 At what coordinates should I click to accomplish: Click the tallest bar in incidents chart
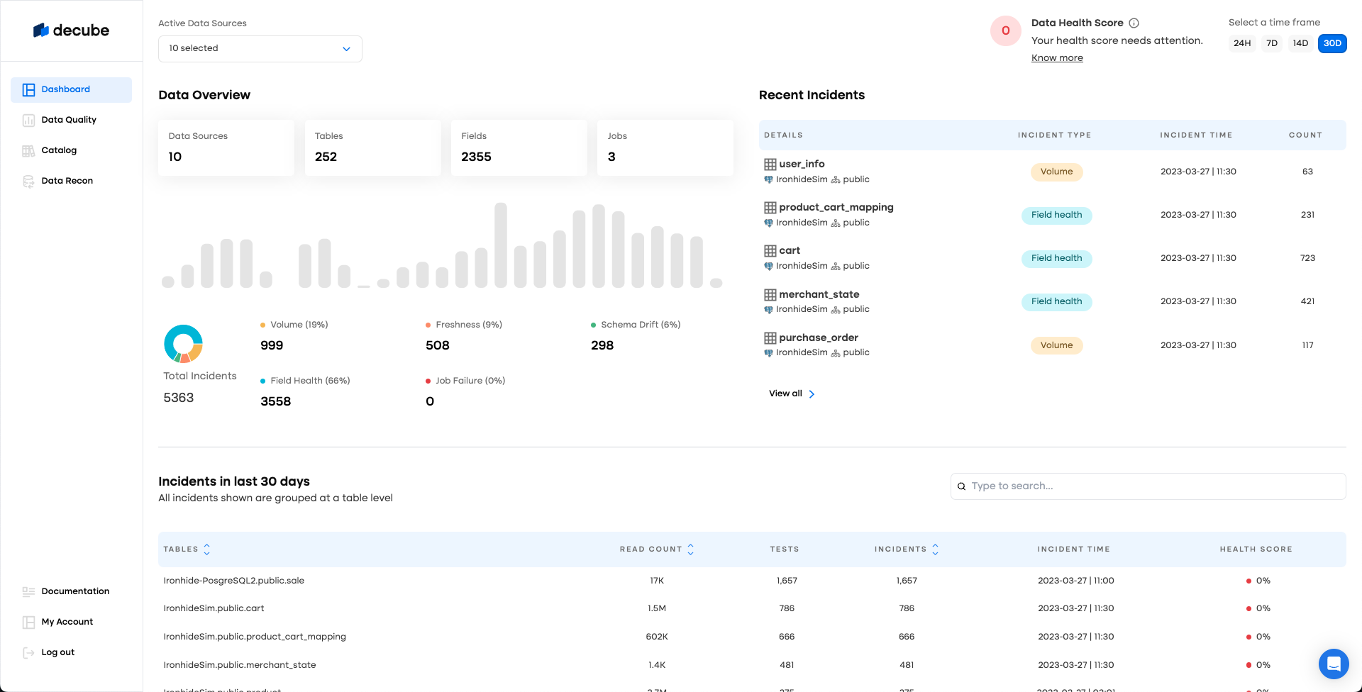(x=501, y=245)
